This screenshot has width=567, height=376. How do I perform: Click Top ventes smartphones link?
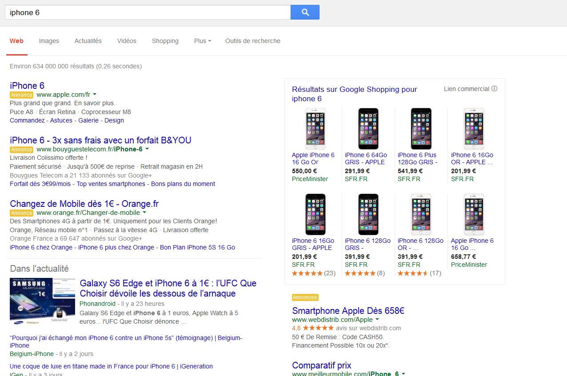tap(111, 184)
